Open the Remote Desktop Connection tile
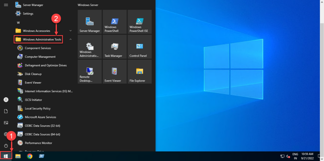The height and width of the screenshot is (161, 324). tap(90, 72)
